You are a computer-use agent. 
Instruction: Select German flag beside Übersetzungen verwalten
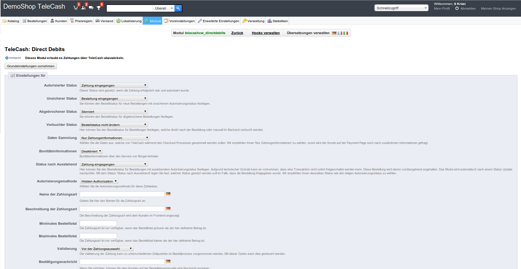point(334,33)
